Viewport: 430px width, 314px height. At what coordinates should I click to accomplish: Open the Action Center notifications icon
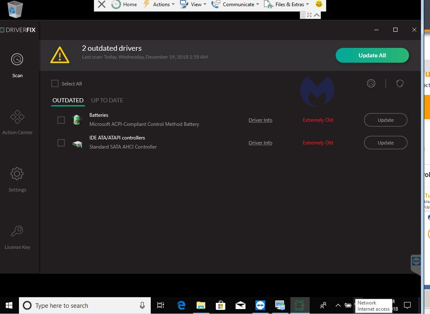click(x=407, y=305)
